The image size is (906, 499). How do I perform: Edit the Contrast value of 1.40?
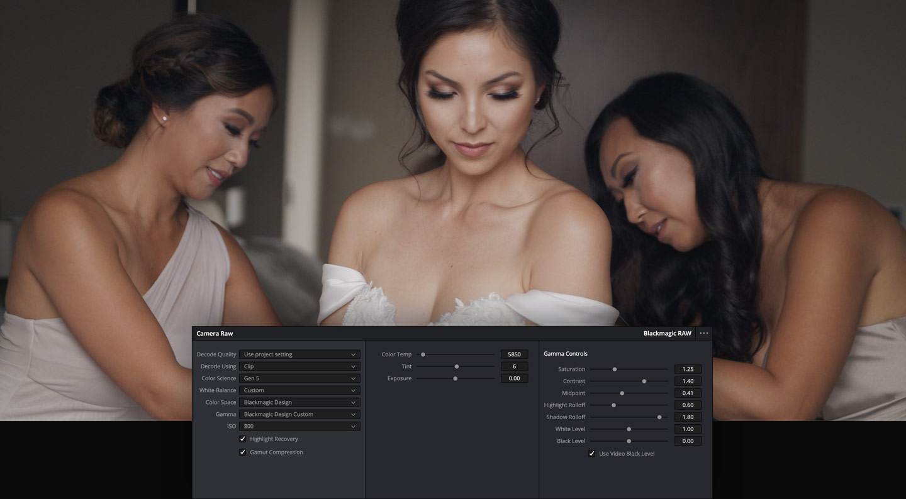coord(688,381)
